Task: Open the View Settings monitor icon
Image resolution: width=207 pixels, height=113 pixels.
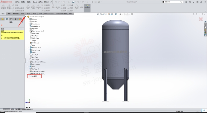Action: [x=132, y=14]
